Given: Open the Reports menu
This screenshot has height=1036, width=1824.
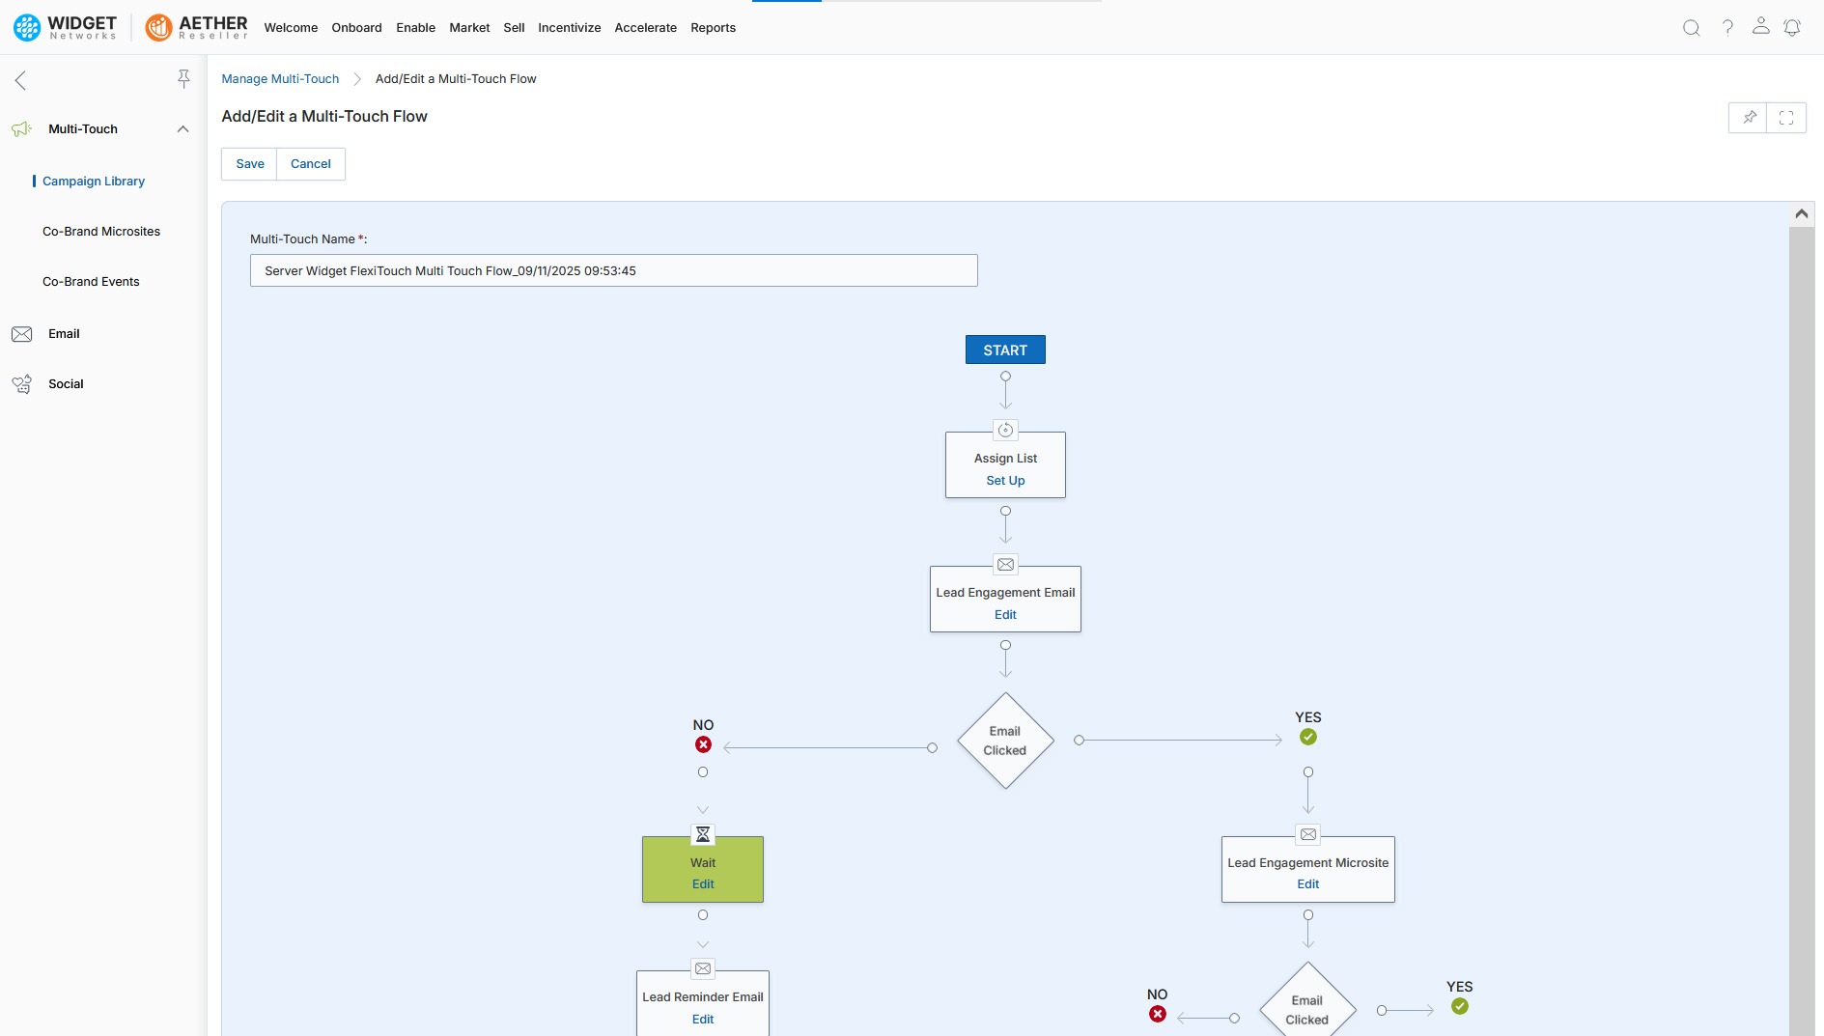Looking at the screenshot, I should coord(713,28).
